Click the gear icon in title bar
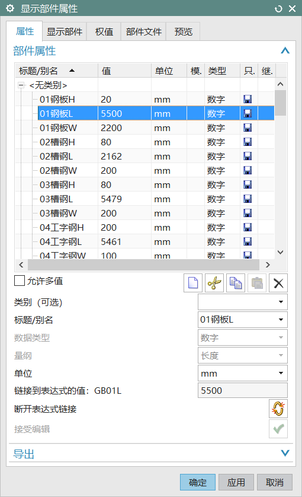Screen dimensions: 302x497 click(x=10, y=8)
